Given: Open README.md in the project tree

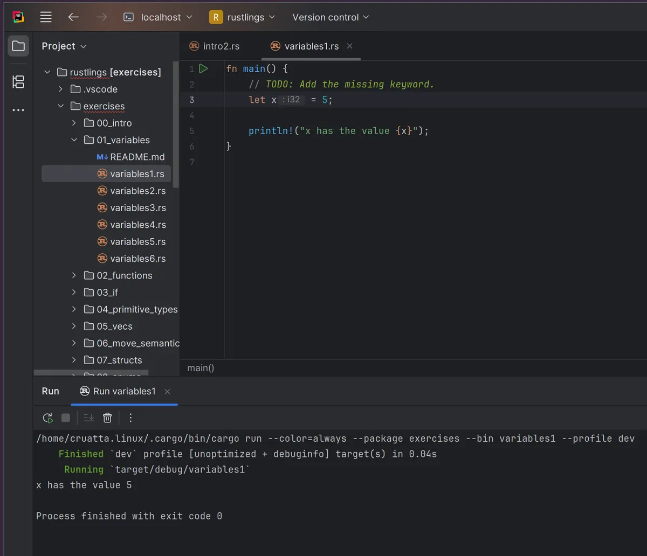Looking at the screenshot, I should 130,157.
